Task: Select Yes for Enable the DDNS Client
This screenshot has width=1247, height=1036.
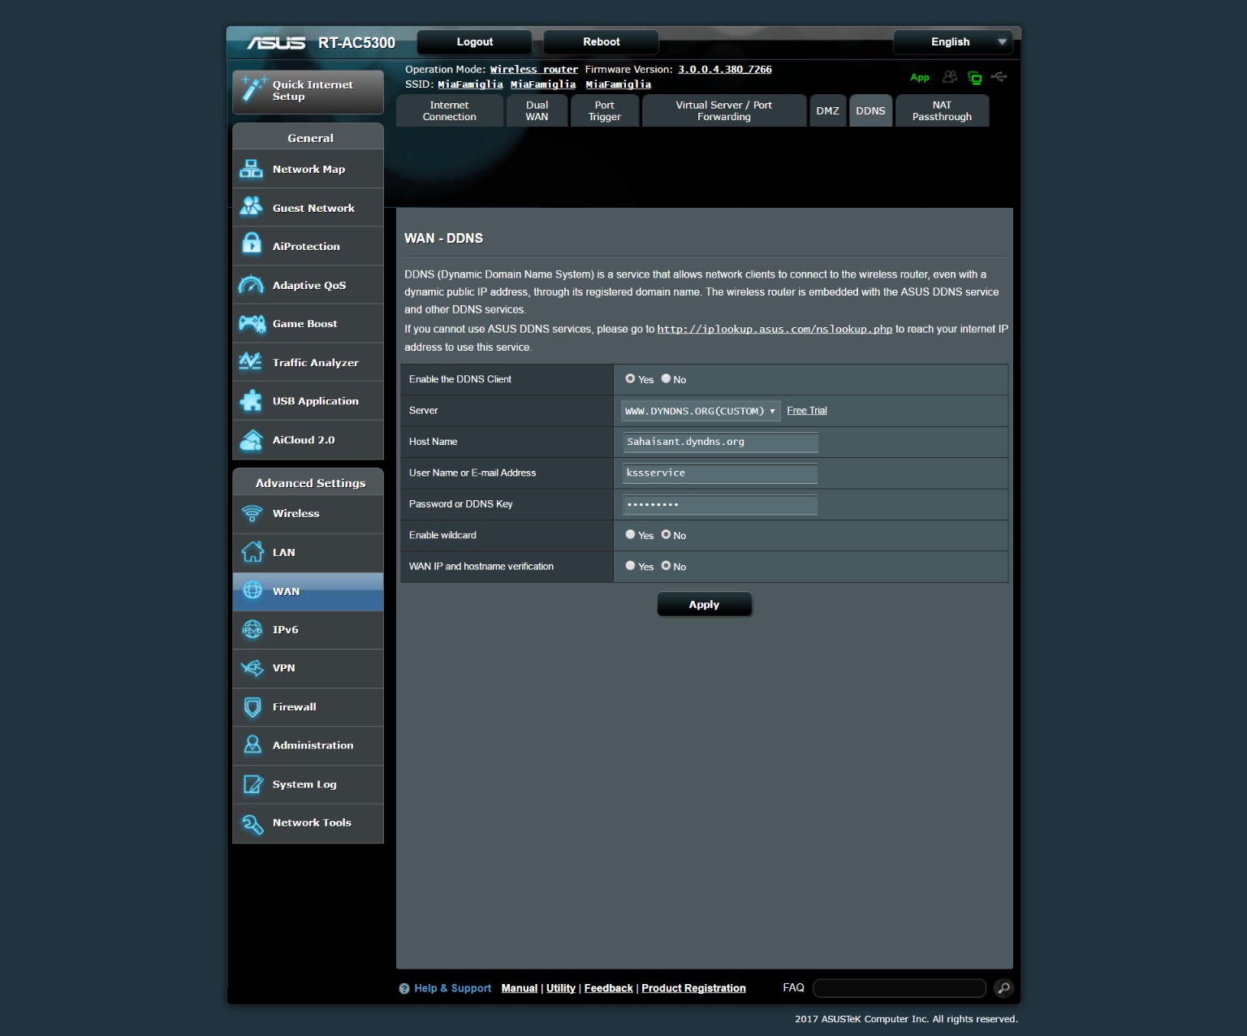Action: [x=630, y=378]
